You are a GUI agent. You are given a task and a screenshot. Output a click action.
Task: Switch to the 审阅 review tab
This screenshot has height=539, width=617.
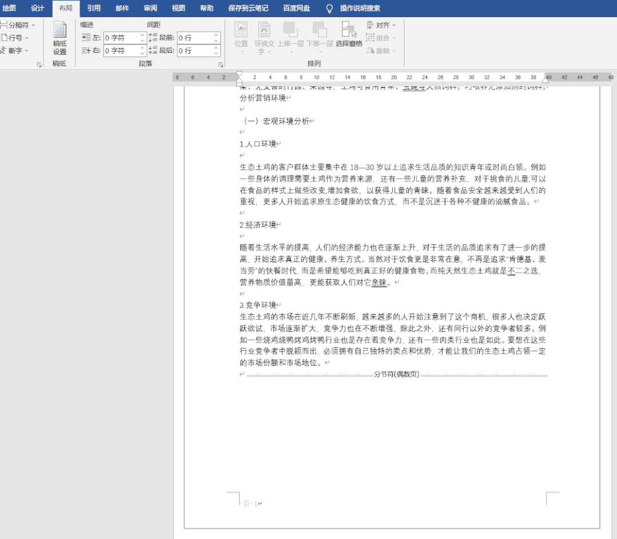150,8
